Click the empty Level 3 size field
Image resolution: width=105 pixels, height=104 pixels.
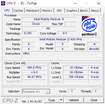tap(75, 81)
